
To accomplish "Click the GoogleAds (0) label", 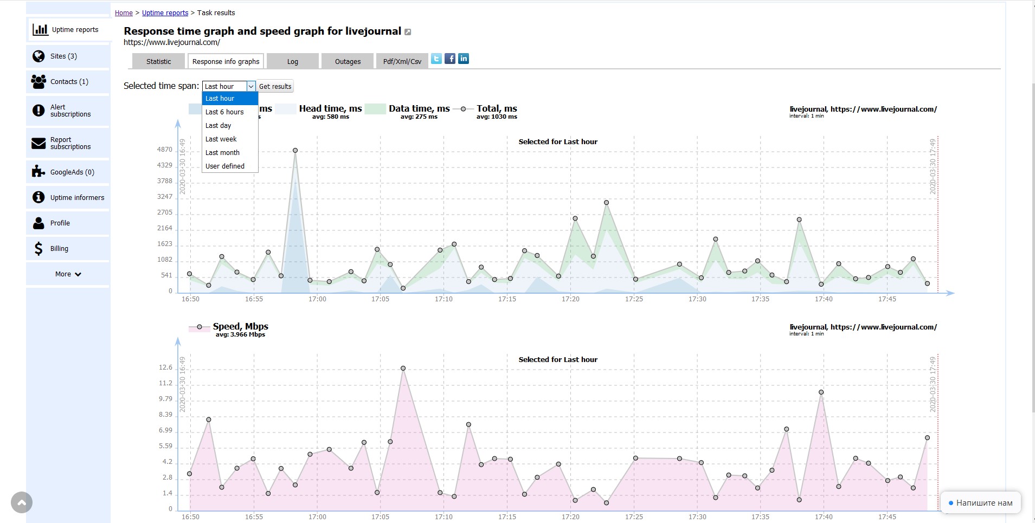I will (x=72, y=172).
